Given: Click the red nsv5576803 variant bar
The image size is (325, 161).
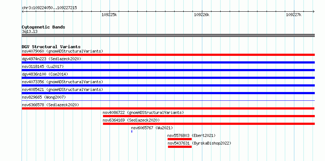Looking at the screenshot, I should click(180, 139).
